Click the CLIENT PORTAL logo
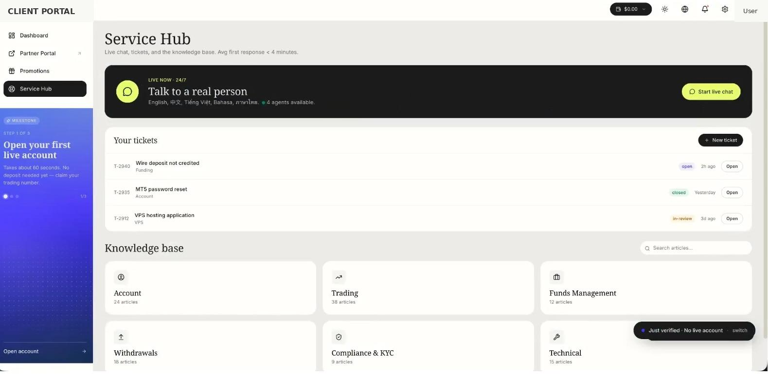 (x=41, y=11)
